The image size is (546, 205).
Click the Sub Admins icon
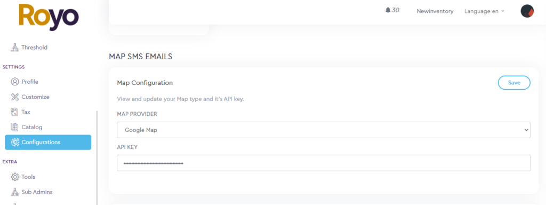pyautogui.click(x=14, y=192)
